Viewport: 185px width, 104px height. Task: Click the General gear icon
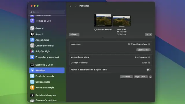pos(32,28)
